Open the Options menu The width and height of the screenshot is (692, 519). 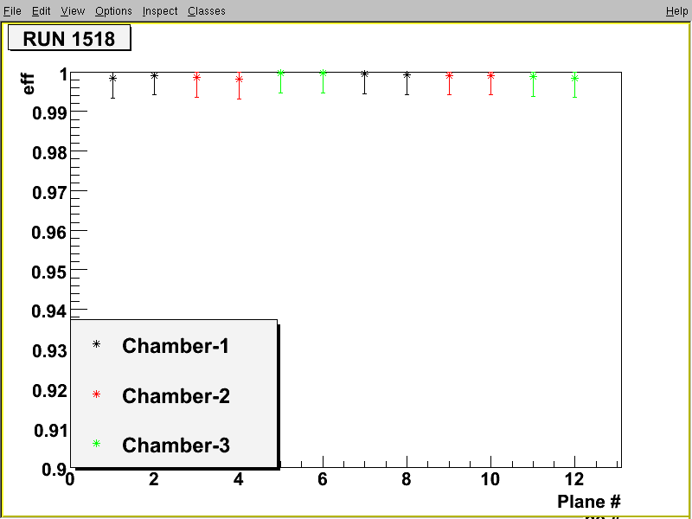point(113,11)
